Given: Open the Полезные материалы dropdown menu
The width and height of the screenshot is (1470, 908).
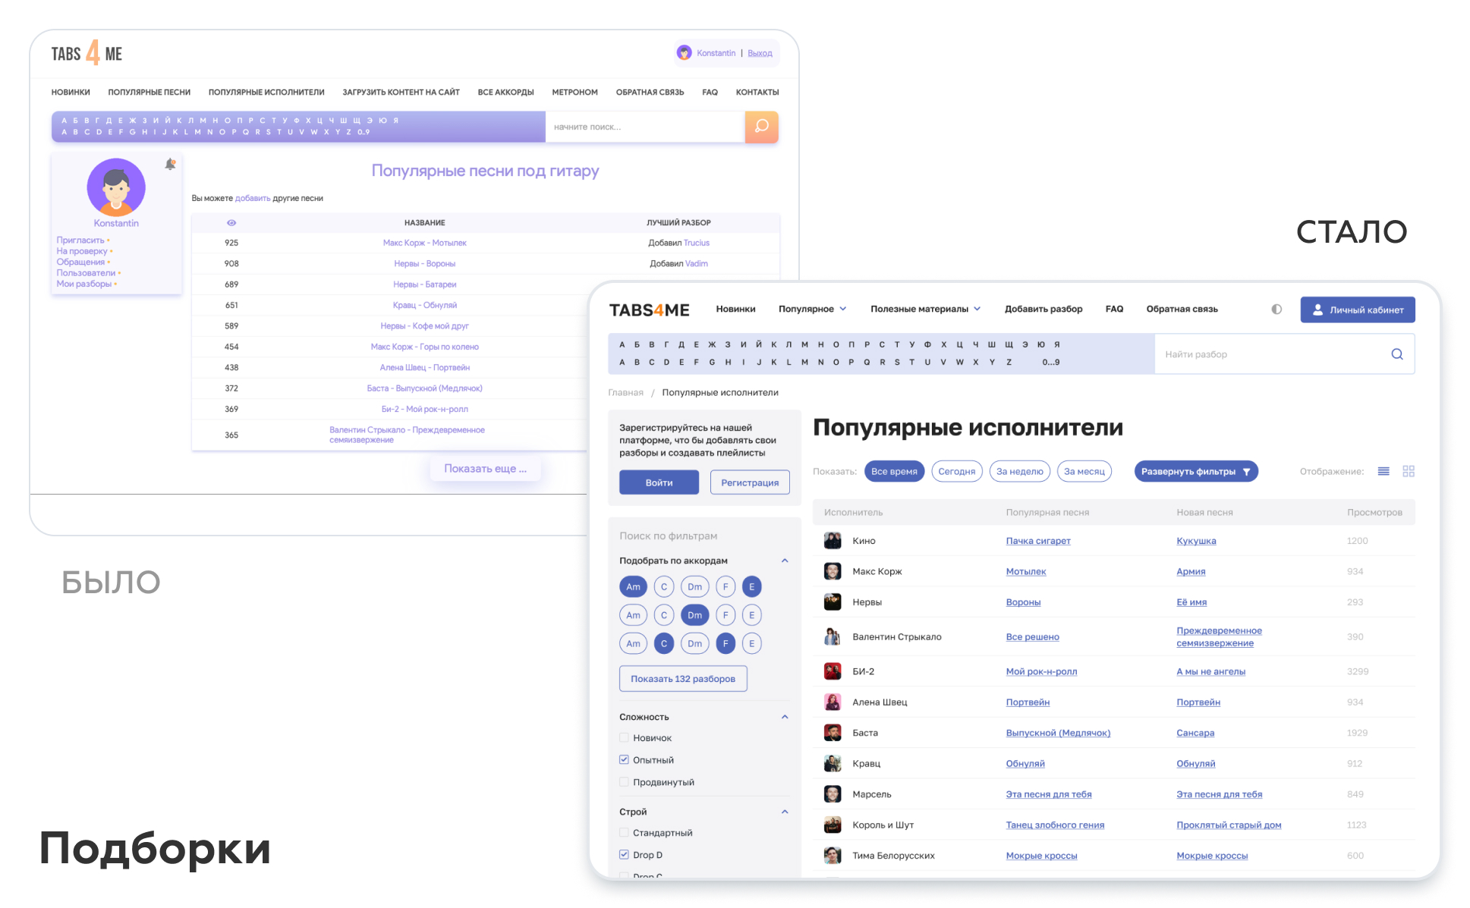Looking at the screenshot, I should 926,309.
